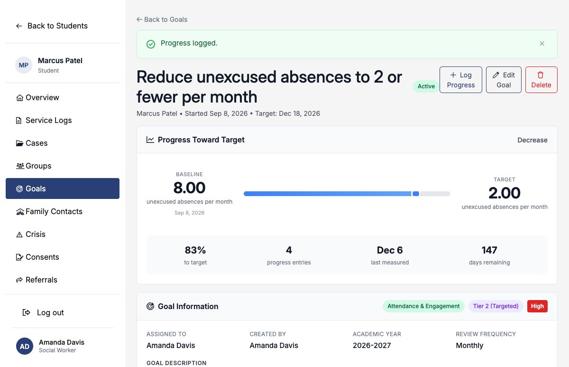Open the Referrals page
The image size is (569, 367).
(x=63, y=280)
